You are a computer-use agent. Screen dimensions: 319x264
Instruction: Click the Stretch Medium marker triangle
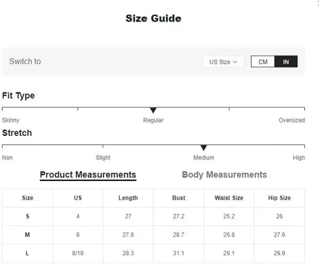204,148
